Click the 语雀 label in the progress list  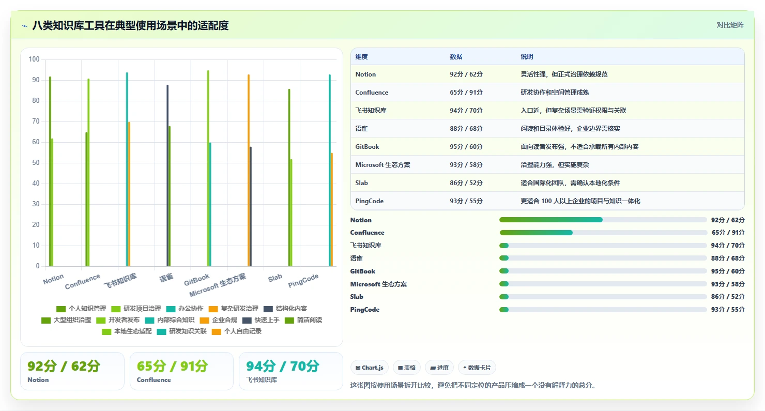[357, 258]
